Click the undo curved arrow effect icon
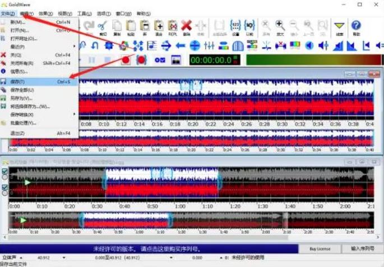Screen dimensions: 384x267 [95, 45]
